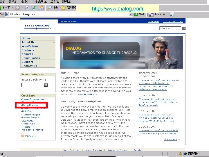Viewport: 209px width, 157px height.
Task: Click Go beside Enter Search Terms
Action: pyautogui.click(x=46, y=85)
